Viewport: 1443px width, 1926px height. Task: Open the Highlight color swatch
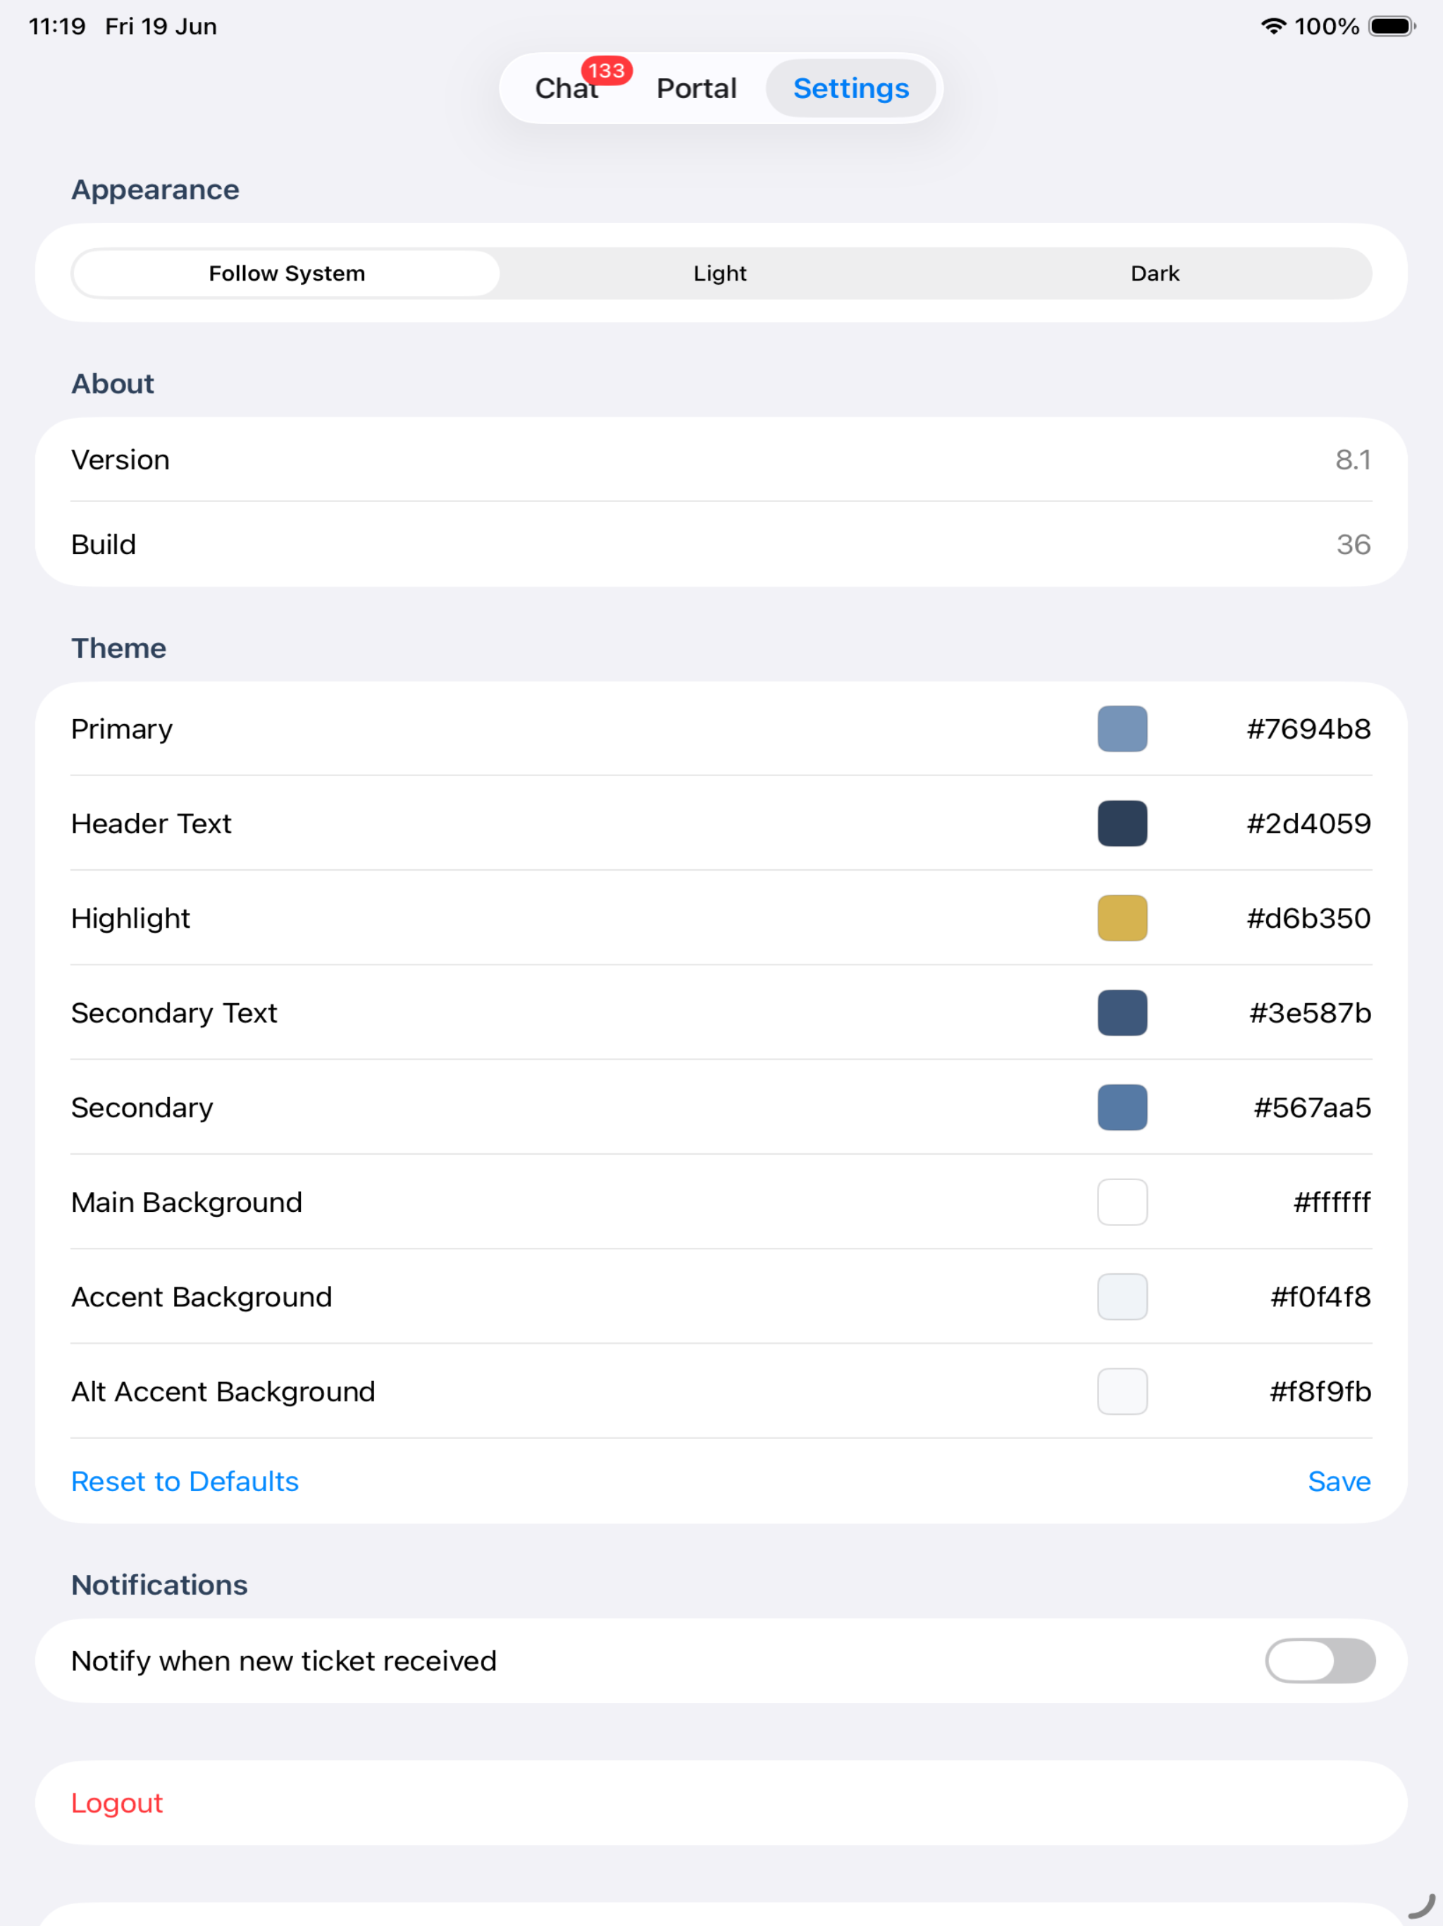point(1122,918)
